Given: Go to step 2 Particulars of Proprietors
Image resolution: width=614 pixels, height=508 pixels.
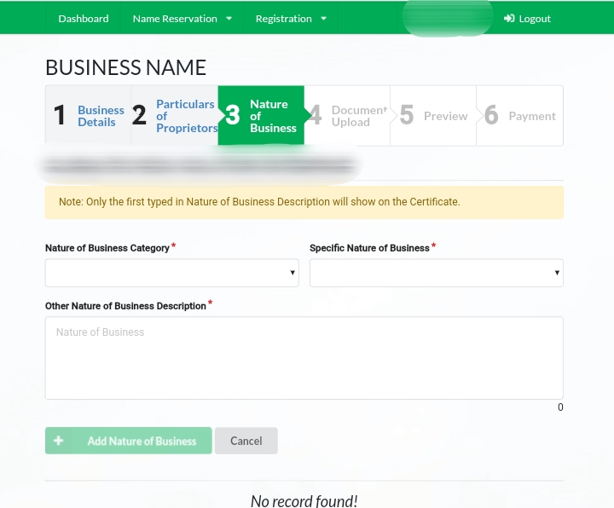Looking at the screenshot, I should tap(175, 116).
